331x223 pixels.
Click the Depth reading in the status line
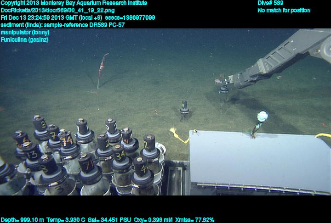22,220
